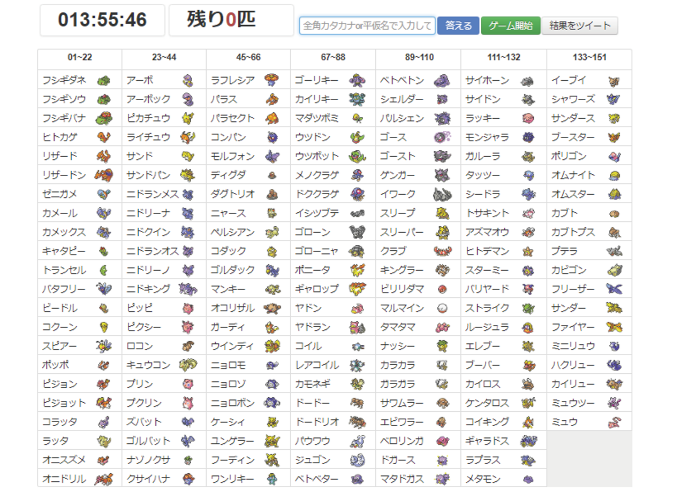Click the ミュウ sprite icon
696x492 pixels.
pos(614,421)
